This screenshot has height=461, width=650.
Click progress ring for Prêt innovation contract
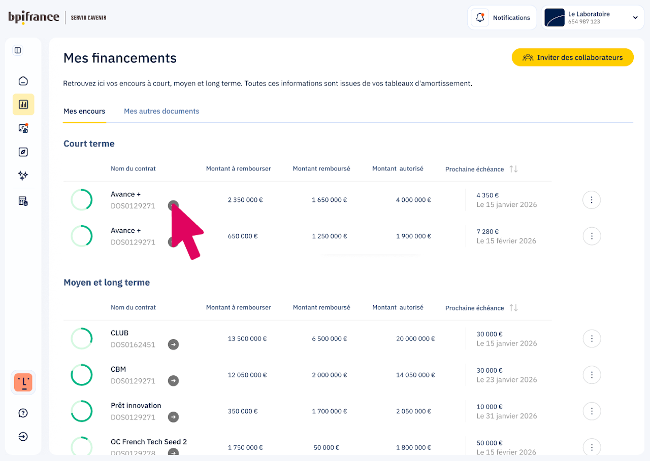click(x=81, y=411)
